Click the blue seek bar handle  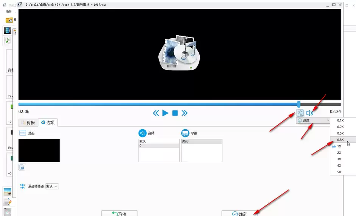click(x=299, y=104)
